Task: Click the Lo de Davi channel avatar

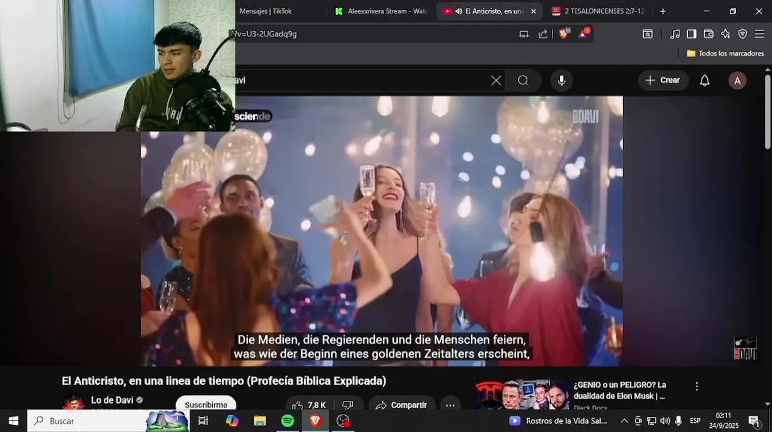Action: 74,403
